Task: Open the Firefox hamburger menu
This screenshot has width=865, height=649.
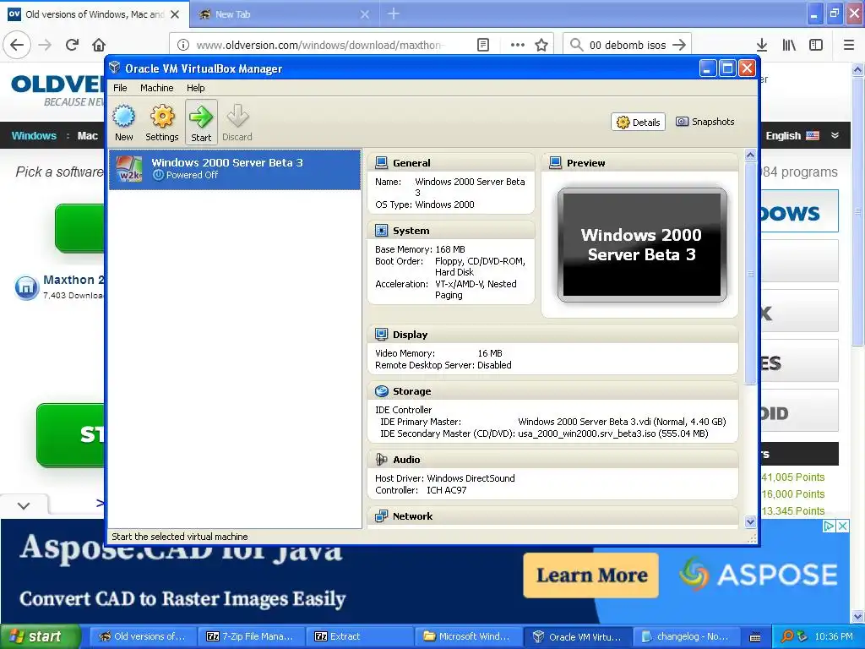Action: click(x=849, y=45)
